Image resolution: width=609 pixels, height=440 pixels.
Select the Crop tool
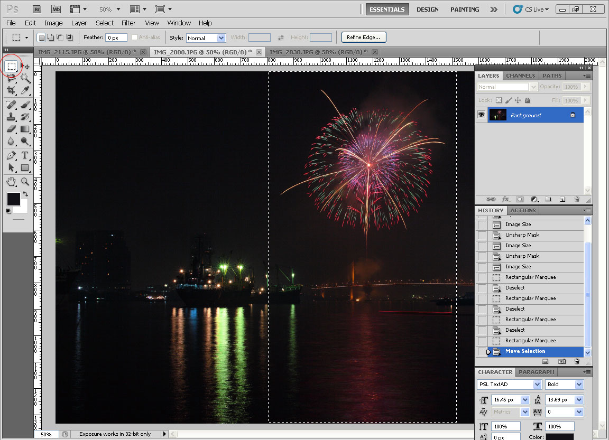click(11, 90)
